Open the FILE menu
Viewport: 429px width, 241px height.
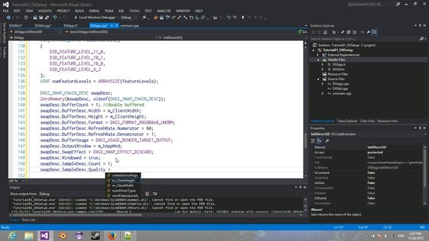(x=6, y=11)
